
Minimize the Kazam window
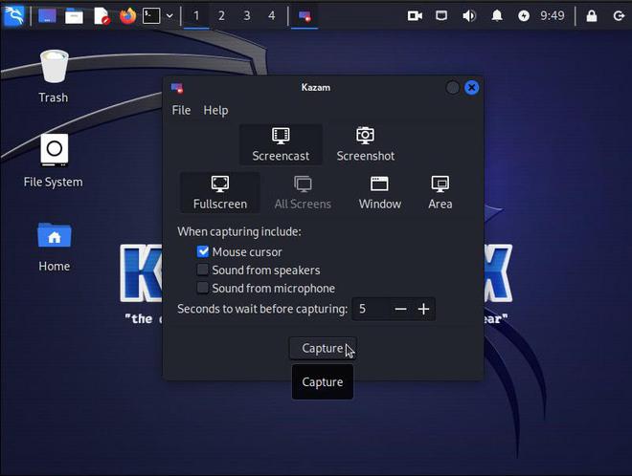click(x=453, y=88)
